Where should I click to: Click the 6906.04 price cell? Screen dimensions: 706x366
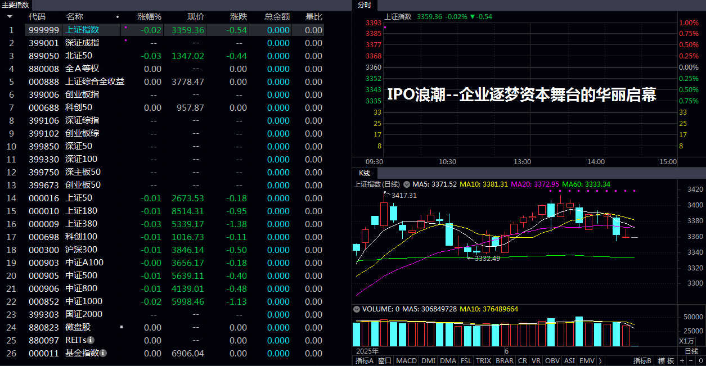[x=188, y=353]
